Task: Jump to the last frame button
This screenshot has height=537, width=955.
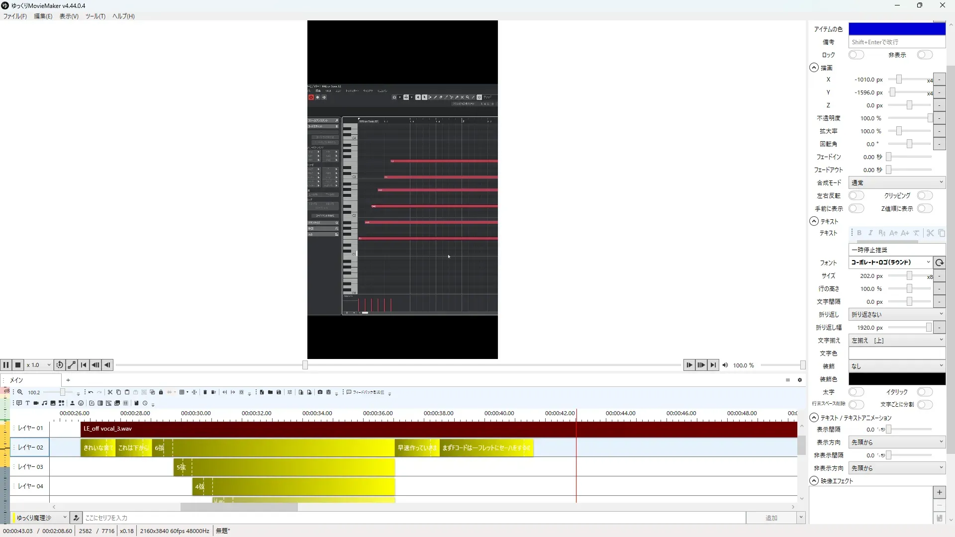Action: (713, 365)
